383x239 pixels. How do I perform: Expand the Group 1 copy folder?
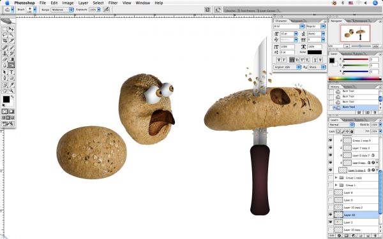[x=336, y=178]
